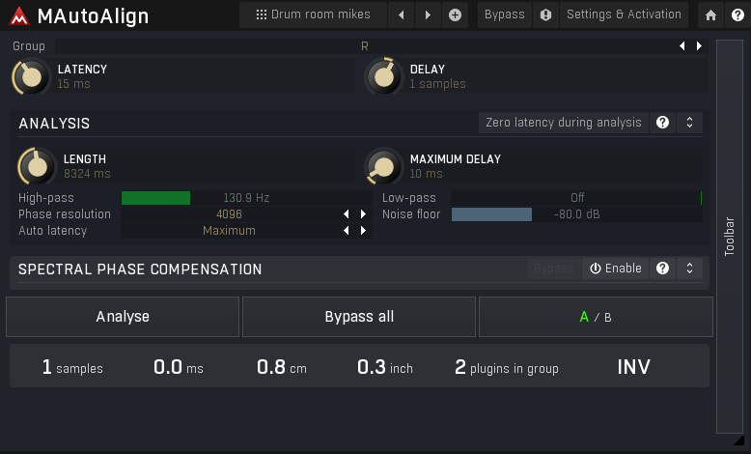Screen dimensions: 751x454
Task: Open the help question mark in title bar
Action: coord(737,14)
